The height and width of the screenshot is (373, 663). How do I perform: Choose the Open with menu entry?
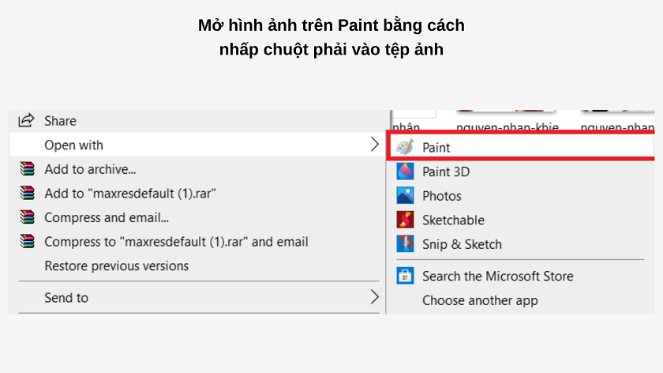click(x=197, y=145)
